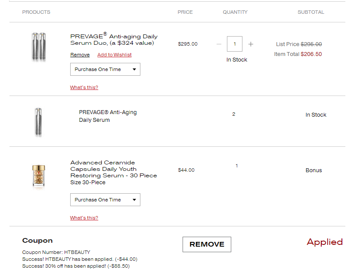Image resolution: width=360 pixels, height=272 pixels.
Task: Click the $295.00 price for Serum Duo
Action: [x=188, y=44]
